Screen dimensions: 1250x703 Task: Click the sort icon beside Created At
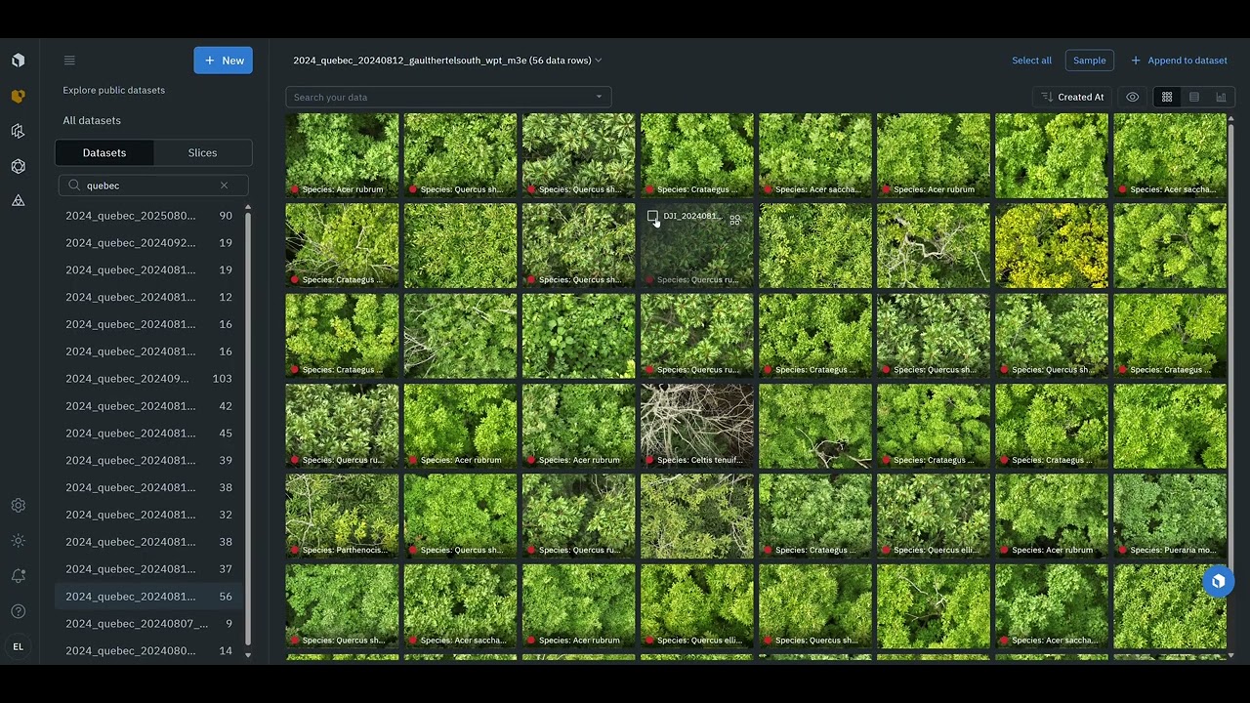tap(1046, 97)
